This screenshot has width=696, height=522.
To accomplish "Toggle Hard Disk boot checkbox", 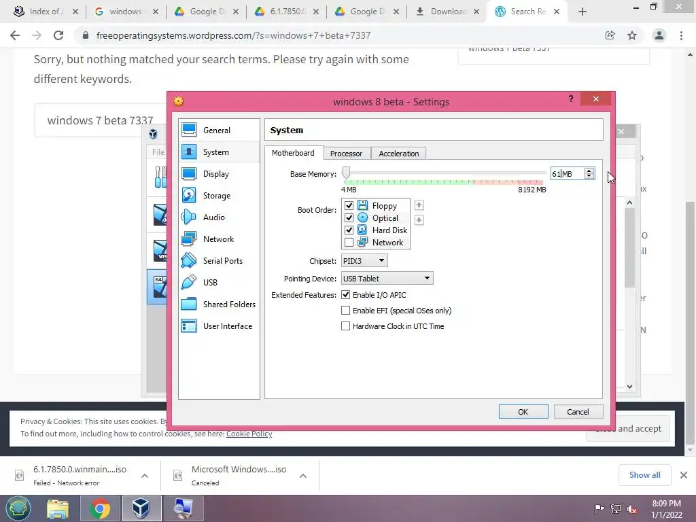I will tap(349, 230).
